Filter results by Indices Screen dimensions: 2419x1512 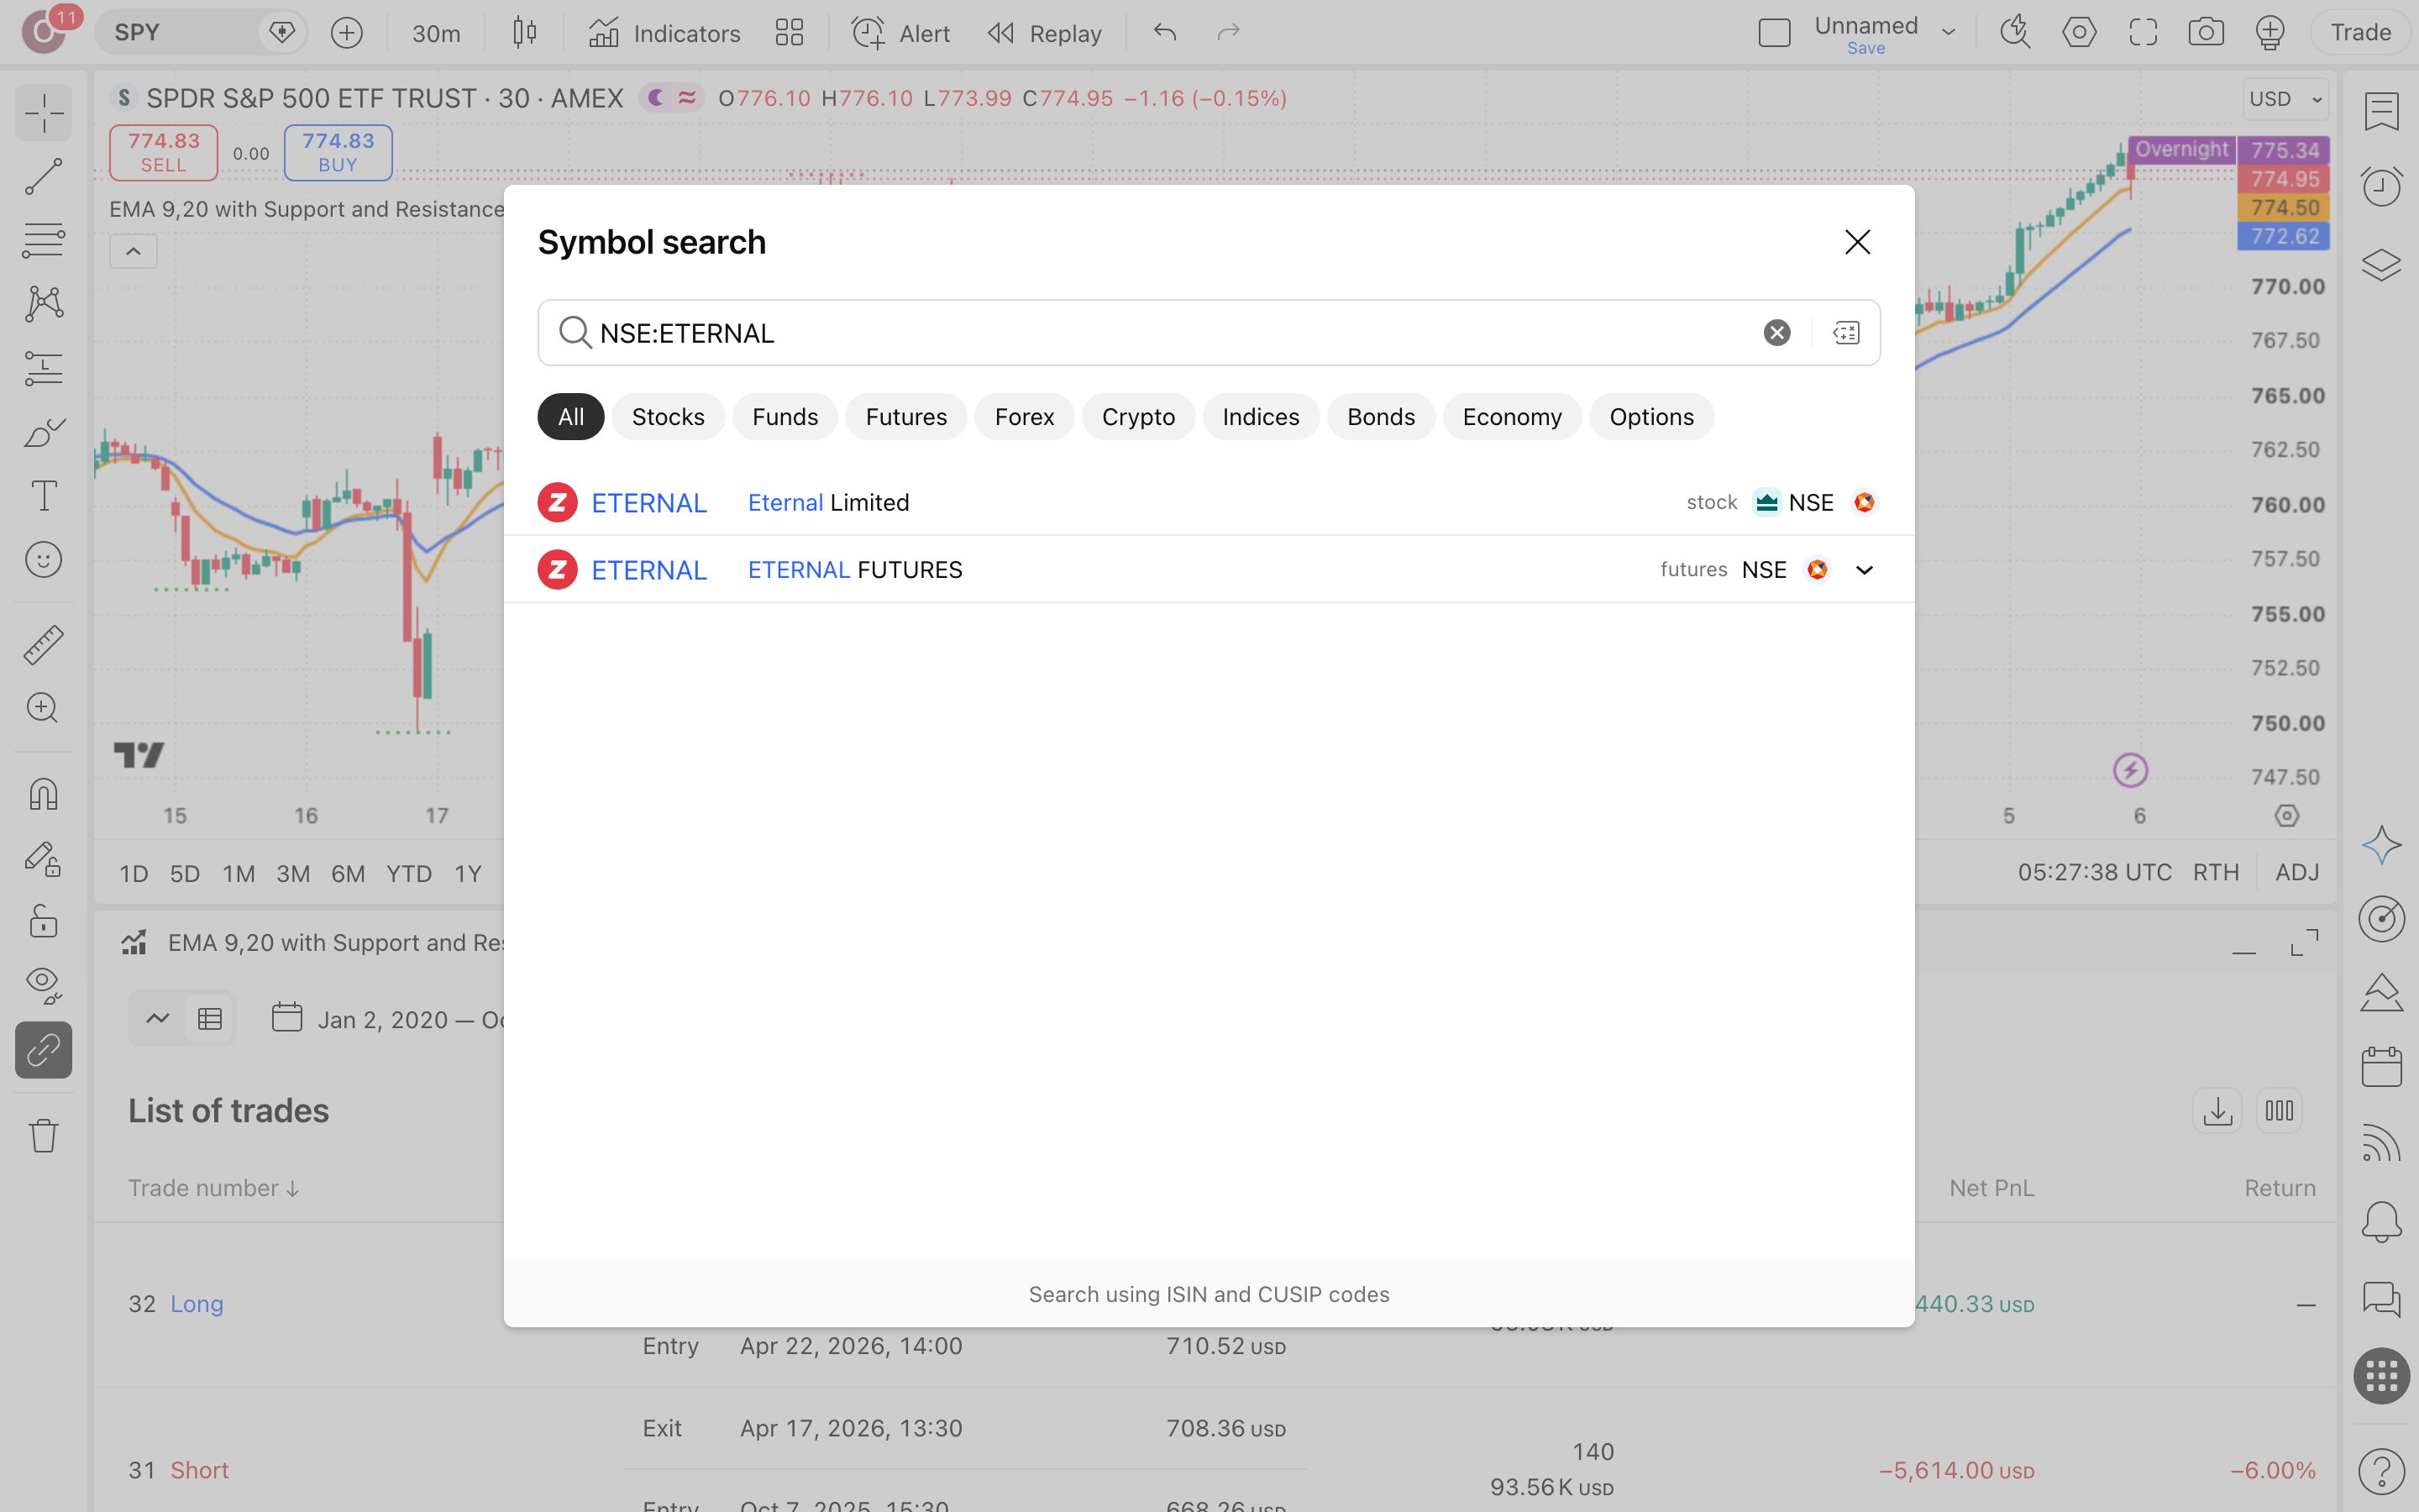pyautogui.click(x=1261, y=417)
